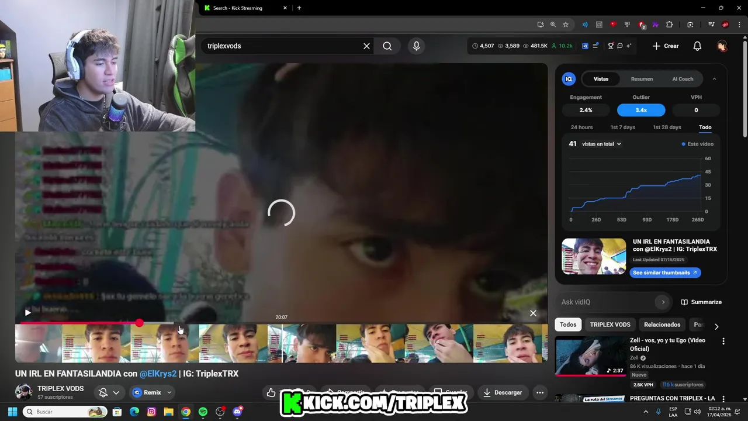Image resolution: width=748 pixels, height=421 pixels.
Task: Open Instagram from the taskbar
Action: [151, 412]
